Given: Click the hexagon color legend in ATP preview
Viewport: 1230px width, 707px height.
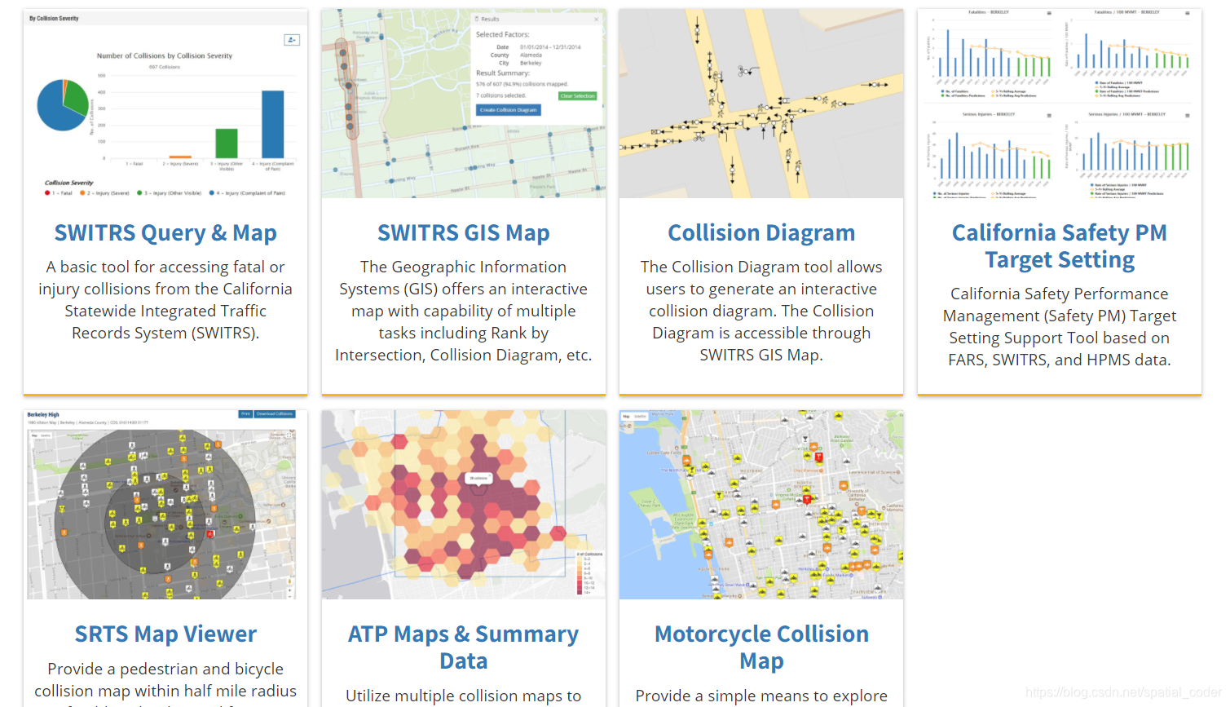Looking at the screenshot, I should click(x=589, y=573).
